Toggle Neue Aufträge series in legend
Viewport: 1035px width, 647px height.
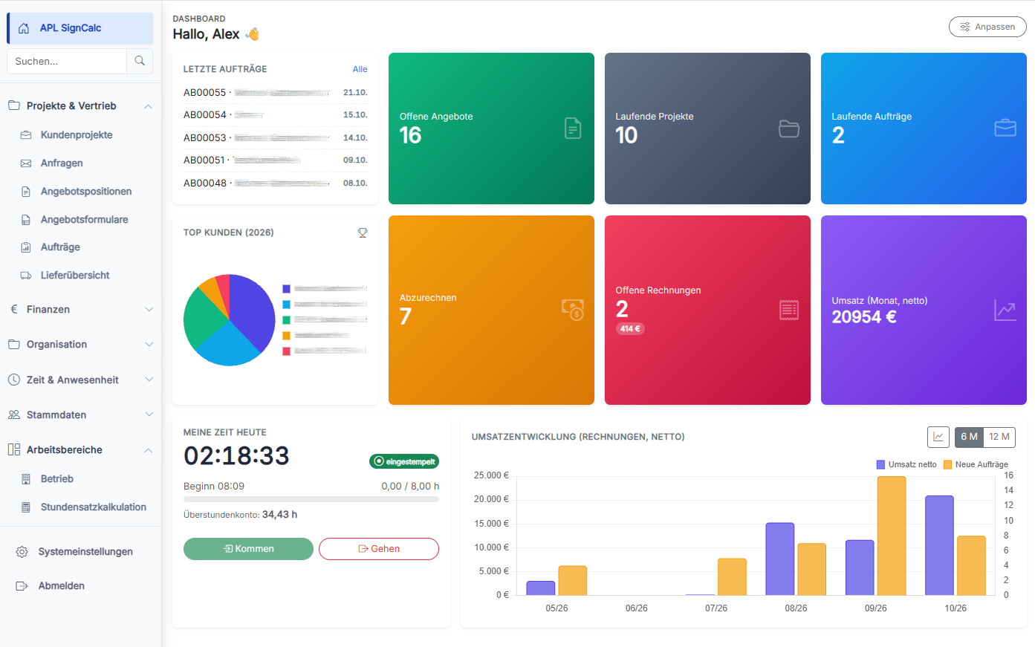pyautogui.click(x=976, y=464)
